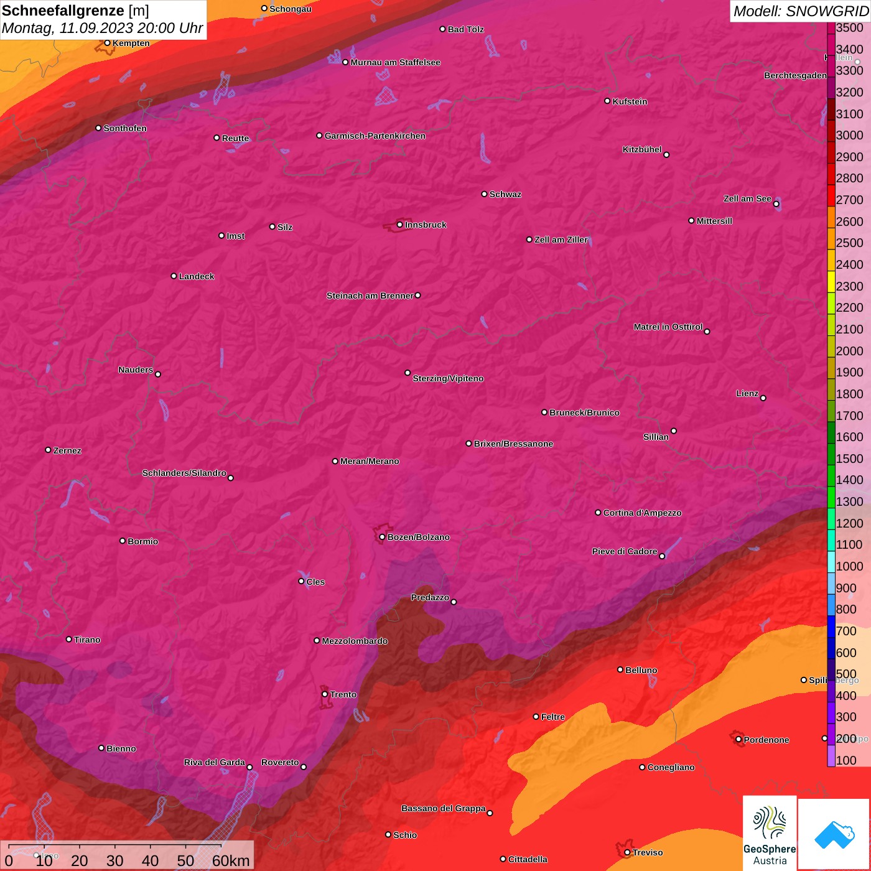This screenshot has height=871, width=871.
Task: Click the 700 m blue legend color
Action: (x=831, y=627)
